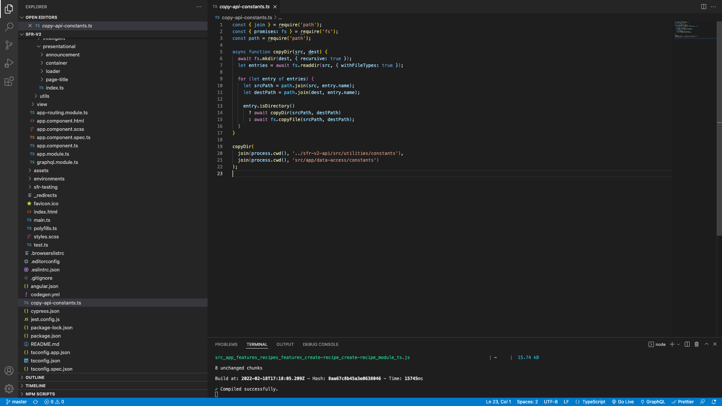722x406 pixels.
Task: Open the Search view in activity bar
Action: click(9, 27)
